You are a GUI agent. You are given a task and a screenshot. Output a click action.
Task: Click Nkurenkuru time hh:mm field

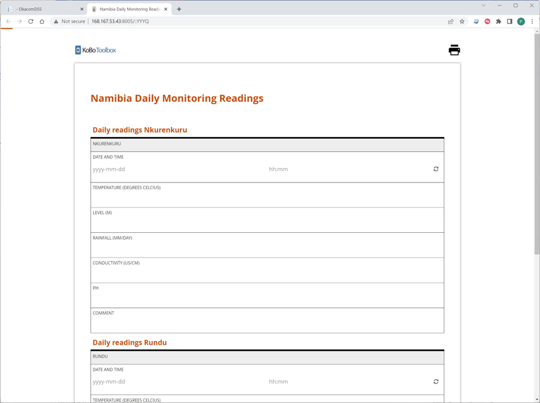348,170
